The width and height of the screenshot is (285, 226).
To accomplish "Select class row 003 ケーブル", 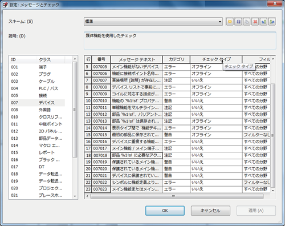I will (x=37, y=81).
